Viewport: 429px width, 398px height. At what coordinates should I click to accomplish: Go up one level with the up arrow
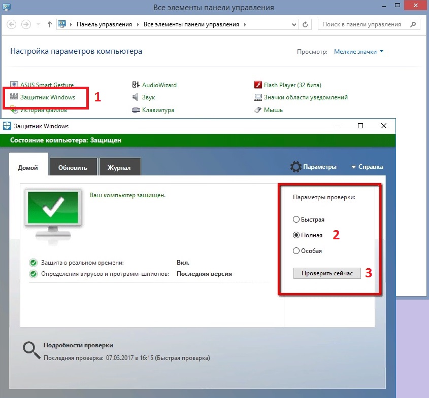click(x=50, y=24)
